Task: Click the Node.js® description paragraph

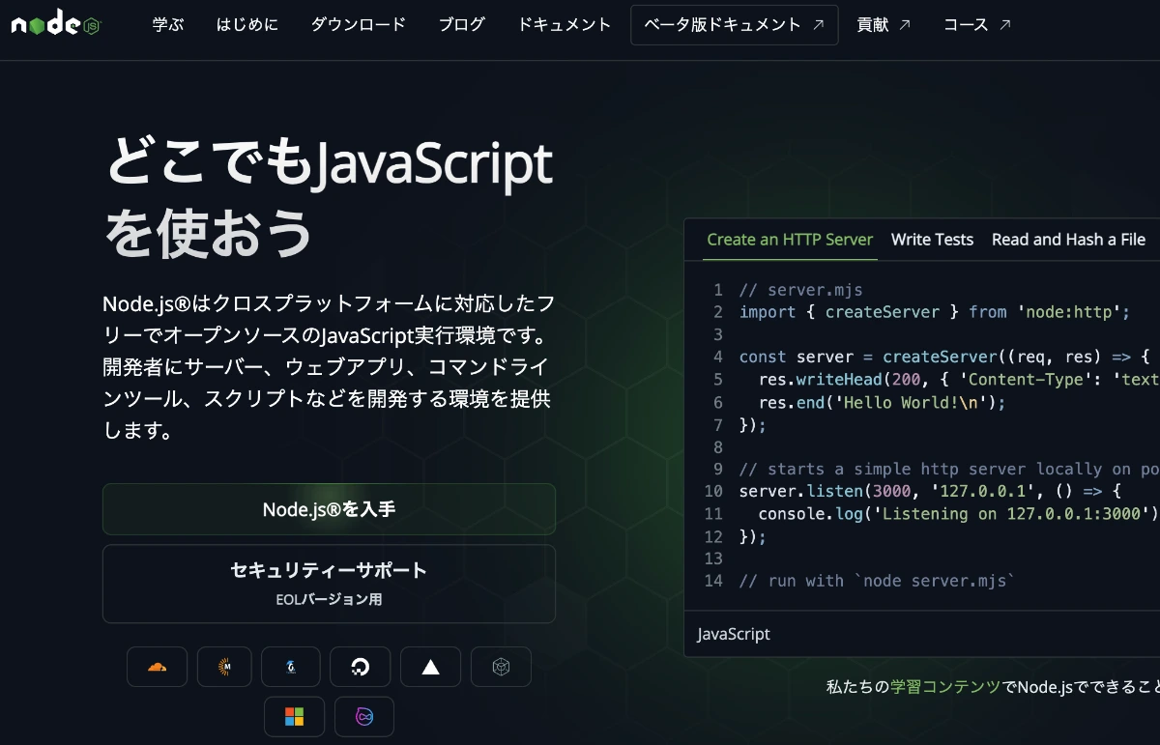Action: click(x=329, y=368)
